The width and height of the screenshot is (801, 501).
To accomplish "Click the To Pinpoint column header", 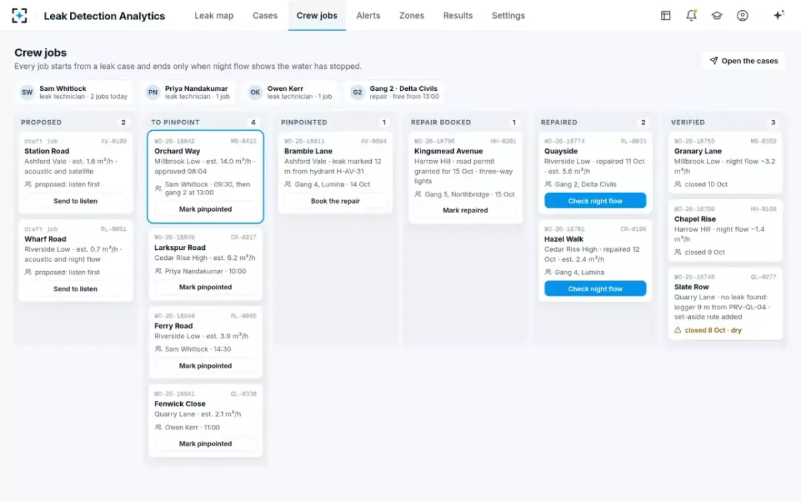I will click(176, 122).
